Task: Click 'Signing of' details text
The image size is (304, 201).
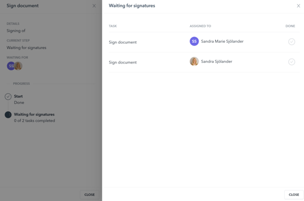Action: [16, 31]
